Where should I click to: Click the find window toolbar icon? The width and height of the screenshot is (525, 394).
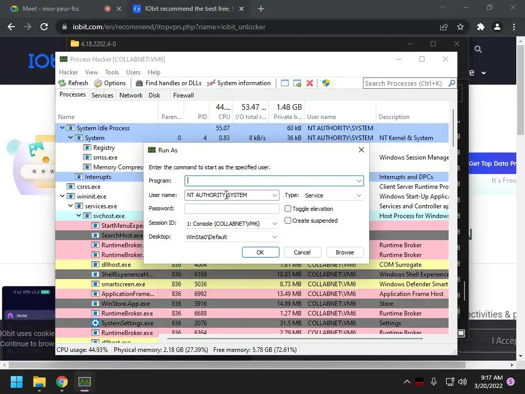tap(285, 83)
